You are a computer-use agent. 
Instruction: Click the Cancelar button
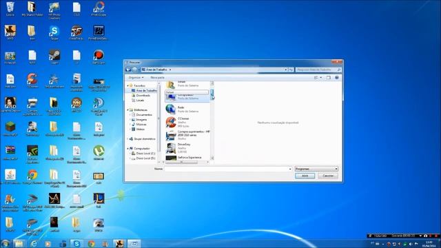328,176
